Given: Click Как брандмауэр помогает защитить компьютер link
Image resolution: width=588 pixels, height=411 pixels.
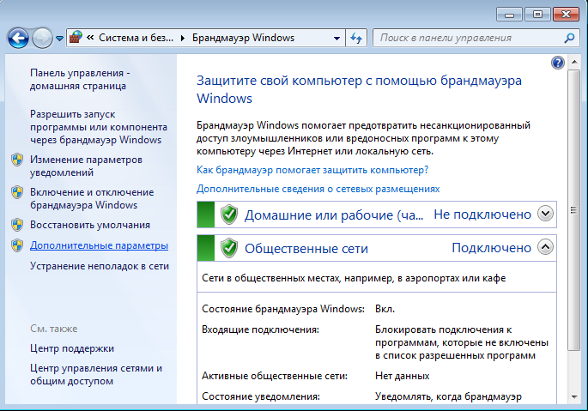Looking at the screenshot, I should point(312,170).
